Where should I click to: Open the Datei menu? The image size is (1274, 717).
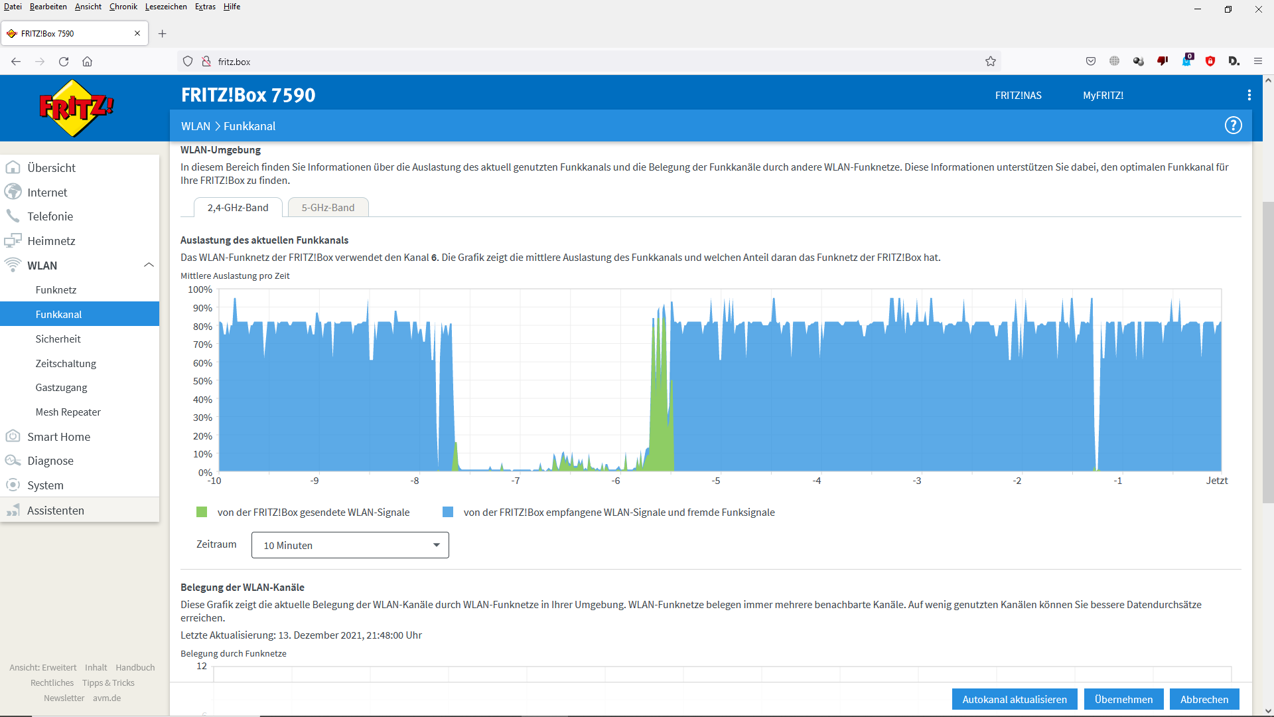click(13, 7)
